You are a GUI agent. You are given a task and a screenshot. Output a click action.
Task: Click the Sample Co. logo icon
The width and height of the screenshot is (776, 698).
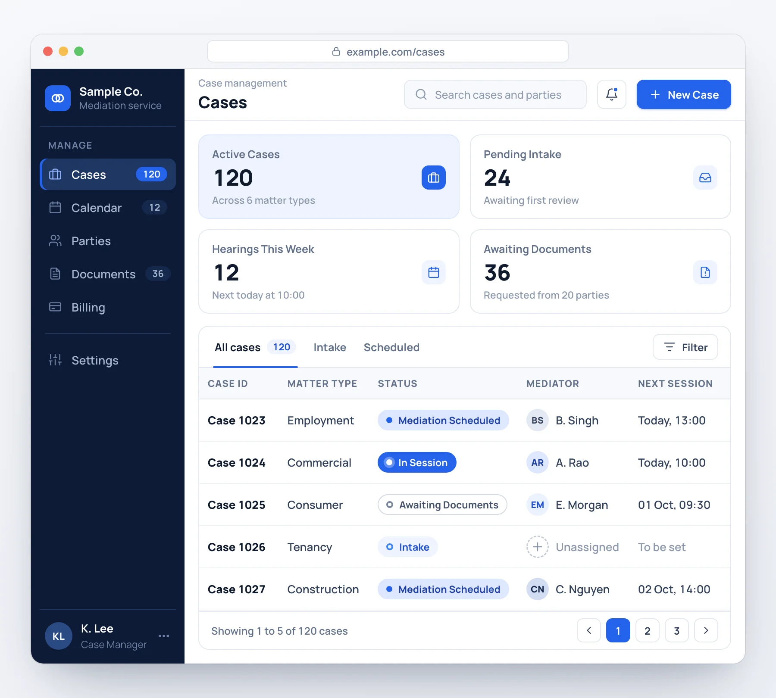coord(58,98)
